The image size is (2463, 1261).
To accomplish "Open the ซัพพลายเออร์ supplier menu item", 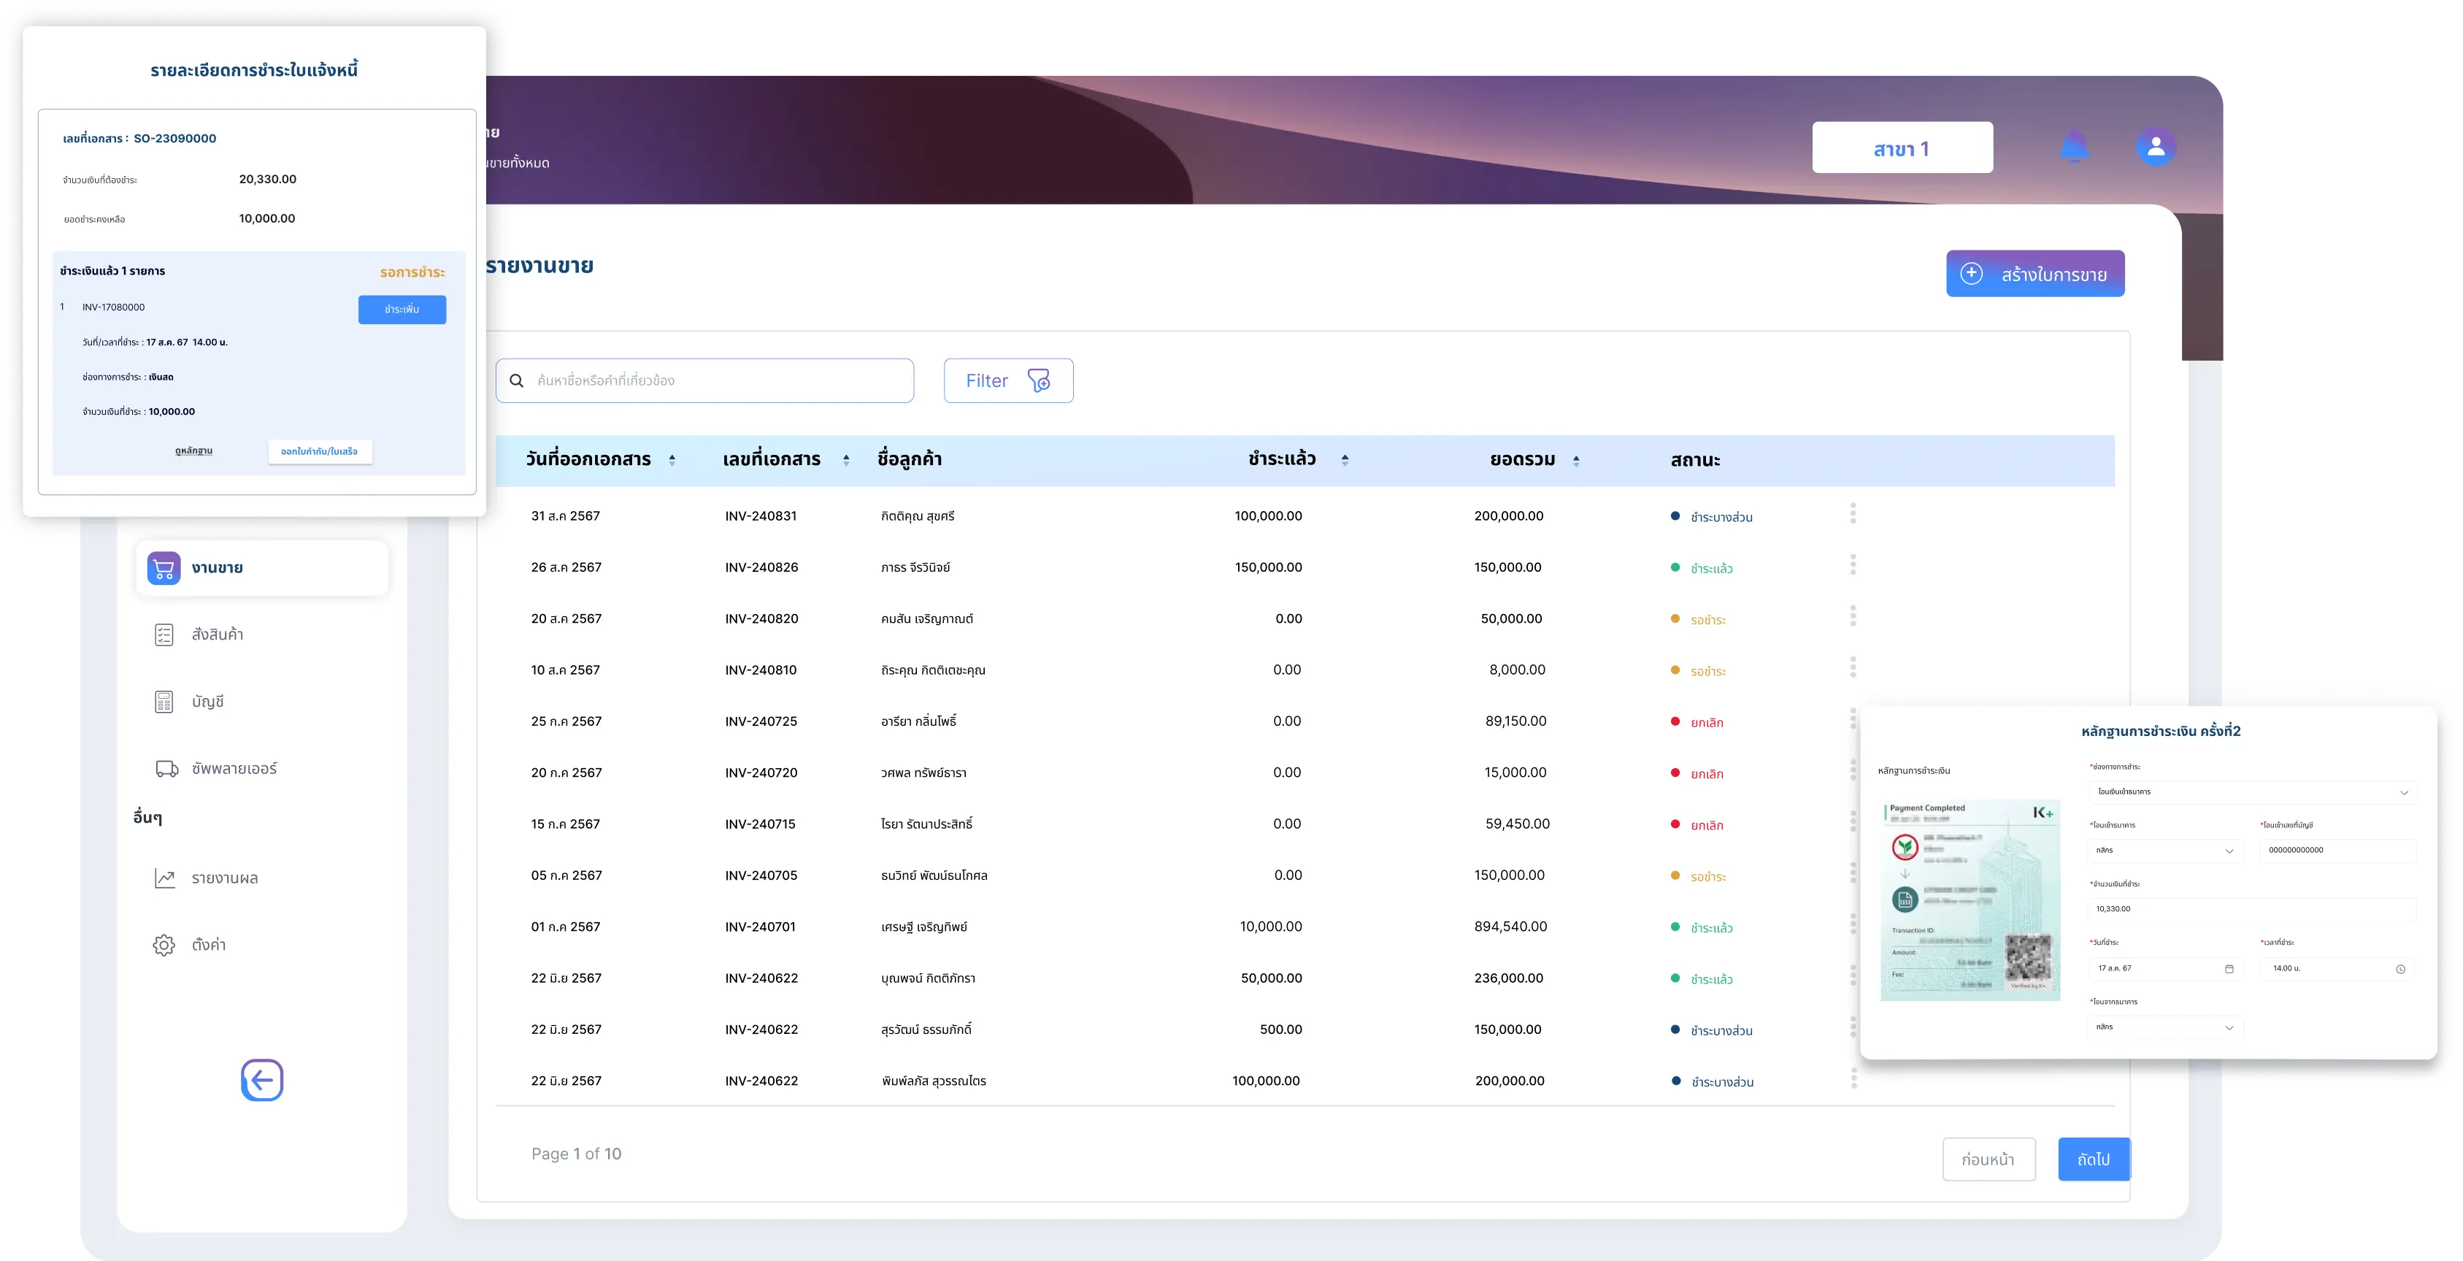I will click(234, 769).
